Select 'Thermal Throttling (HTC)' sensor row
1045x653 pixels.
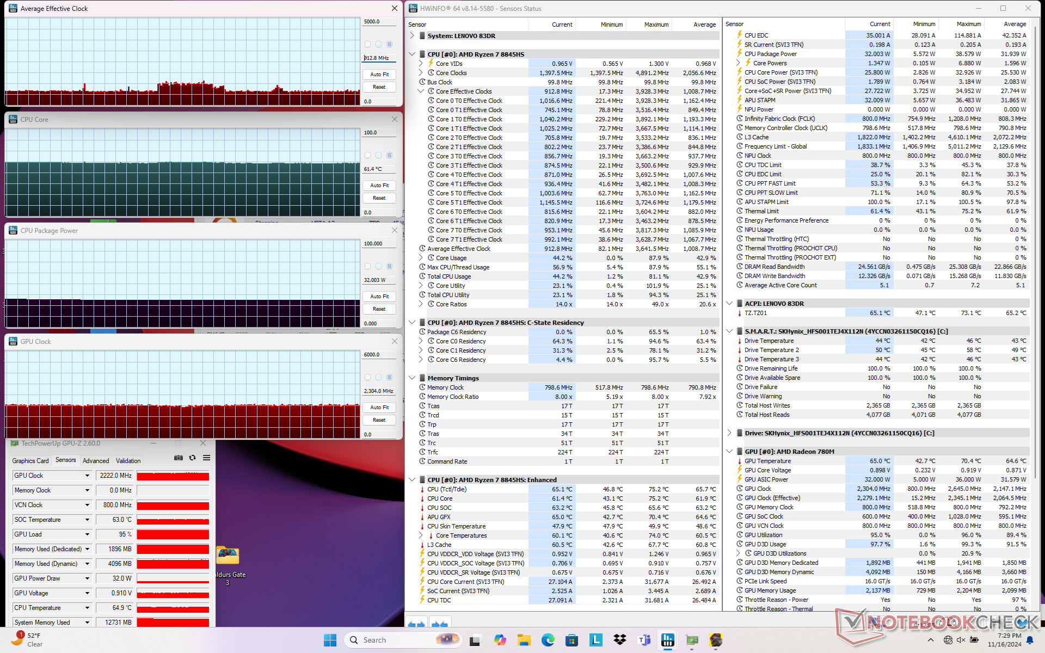[882, 239]
